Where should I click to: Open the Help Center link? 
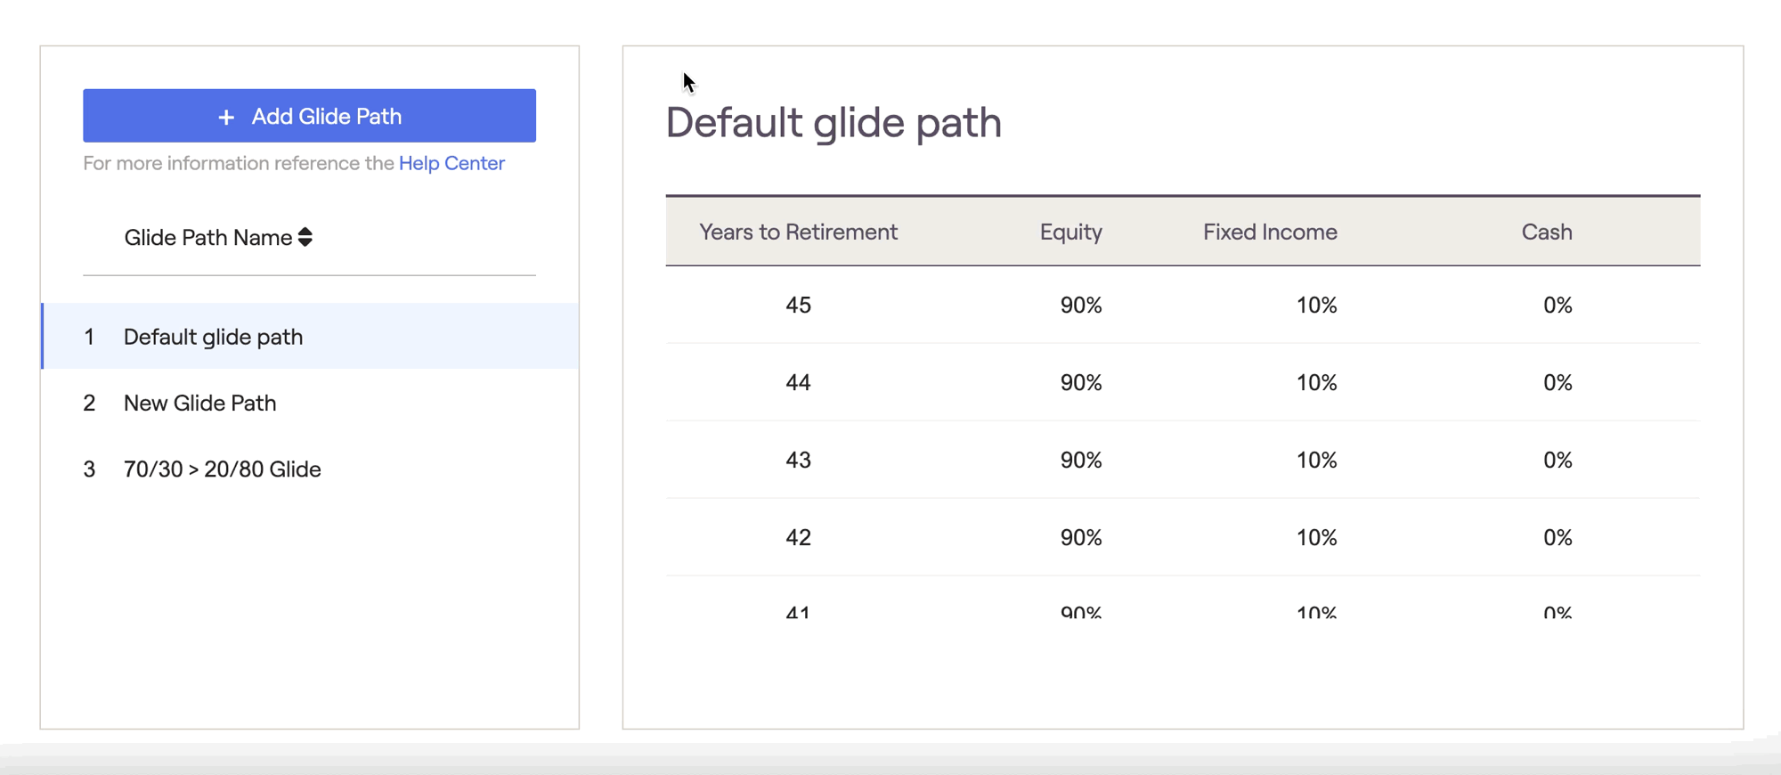(x=451, y=163)
